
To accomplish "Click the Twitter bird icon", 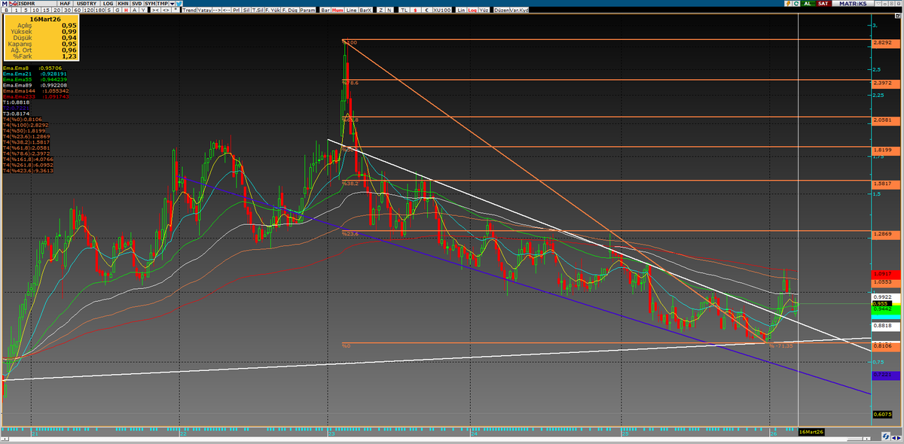I will pos(179,4).
